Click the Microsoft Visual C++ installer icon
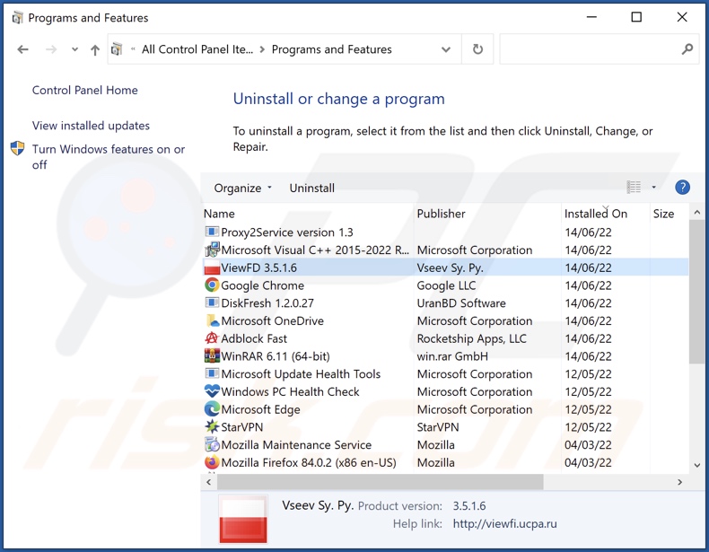The image size is (709, 552). pos(212,250)
